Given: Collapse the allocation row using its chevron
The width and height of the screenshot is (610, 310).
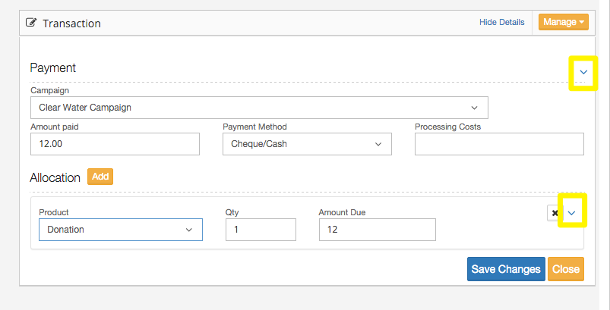Looking at the screenshot, I should click(x=572, y=214).
